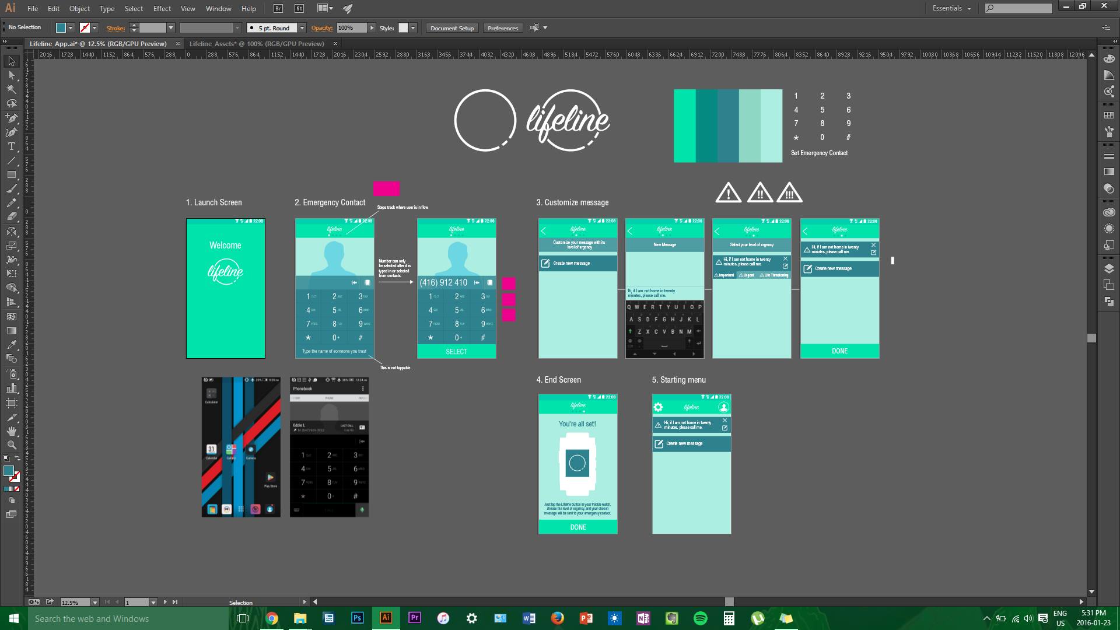Click the Fill color swatch in control bar

coord(61,28)
